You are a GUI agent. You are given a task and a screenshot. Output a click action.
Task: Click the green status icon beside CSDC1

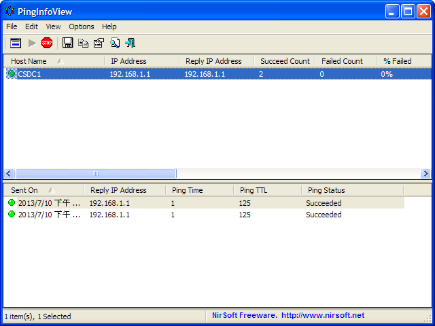12,74
